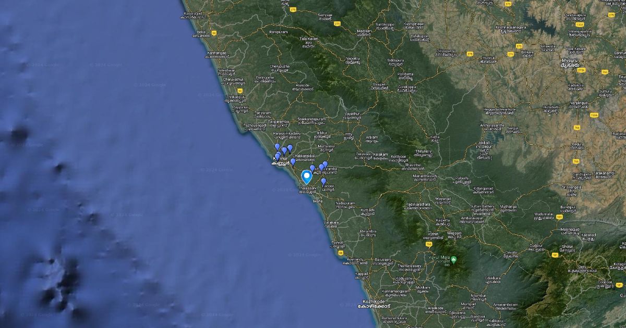This screenshot has width=626, height=328.
Task: Click the blue pin above Panoor
Action: pos(323,181)
